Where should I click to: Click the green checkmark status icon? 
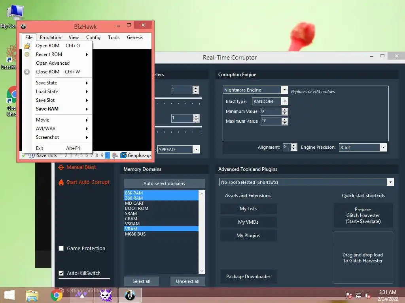tap(24, 155)
